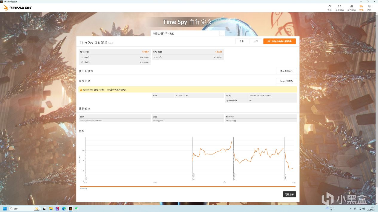Image resolution: width=378 pixels, height=212 pixels.
Task: Click the load (加载) result button
Action: click(242, 41)
